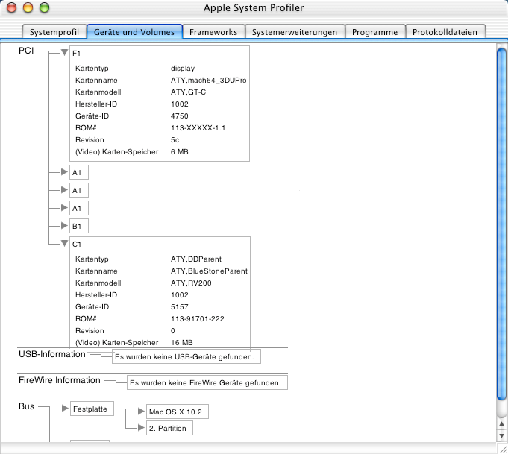Click the Apple System Profiler title bar
Image resolution: width=508 pixels, height=454 pixels.
click(254, 7)
